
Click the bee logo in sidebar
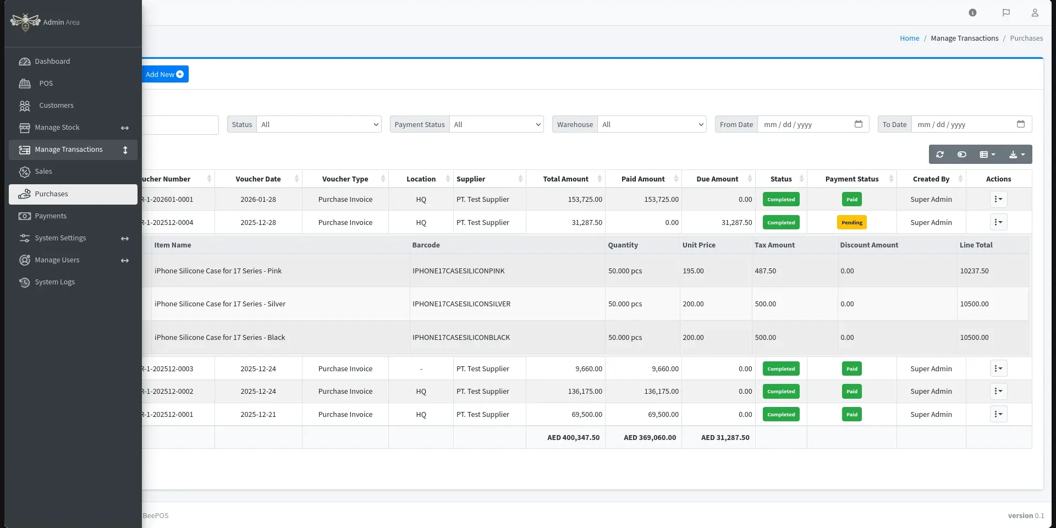point(25,22)
